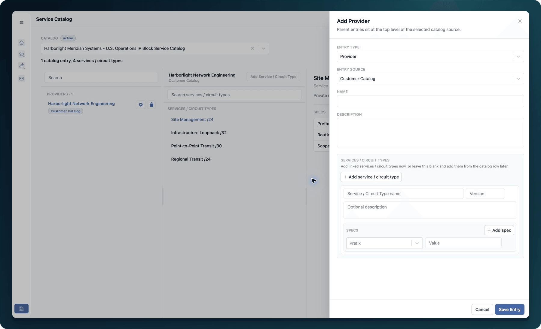Viewport: 541px width, 329px height.
Task: Click the Cancel button
Action: coord(482,309)
